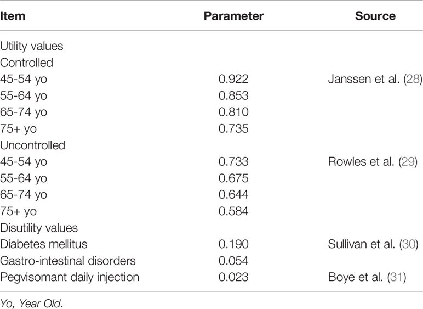This screenshot has height=309, width=423.
Task: Click the Diabetes mellitus row label
Action: click(44, 244)
